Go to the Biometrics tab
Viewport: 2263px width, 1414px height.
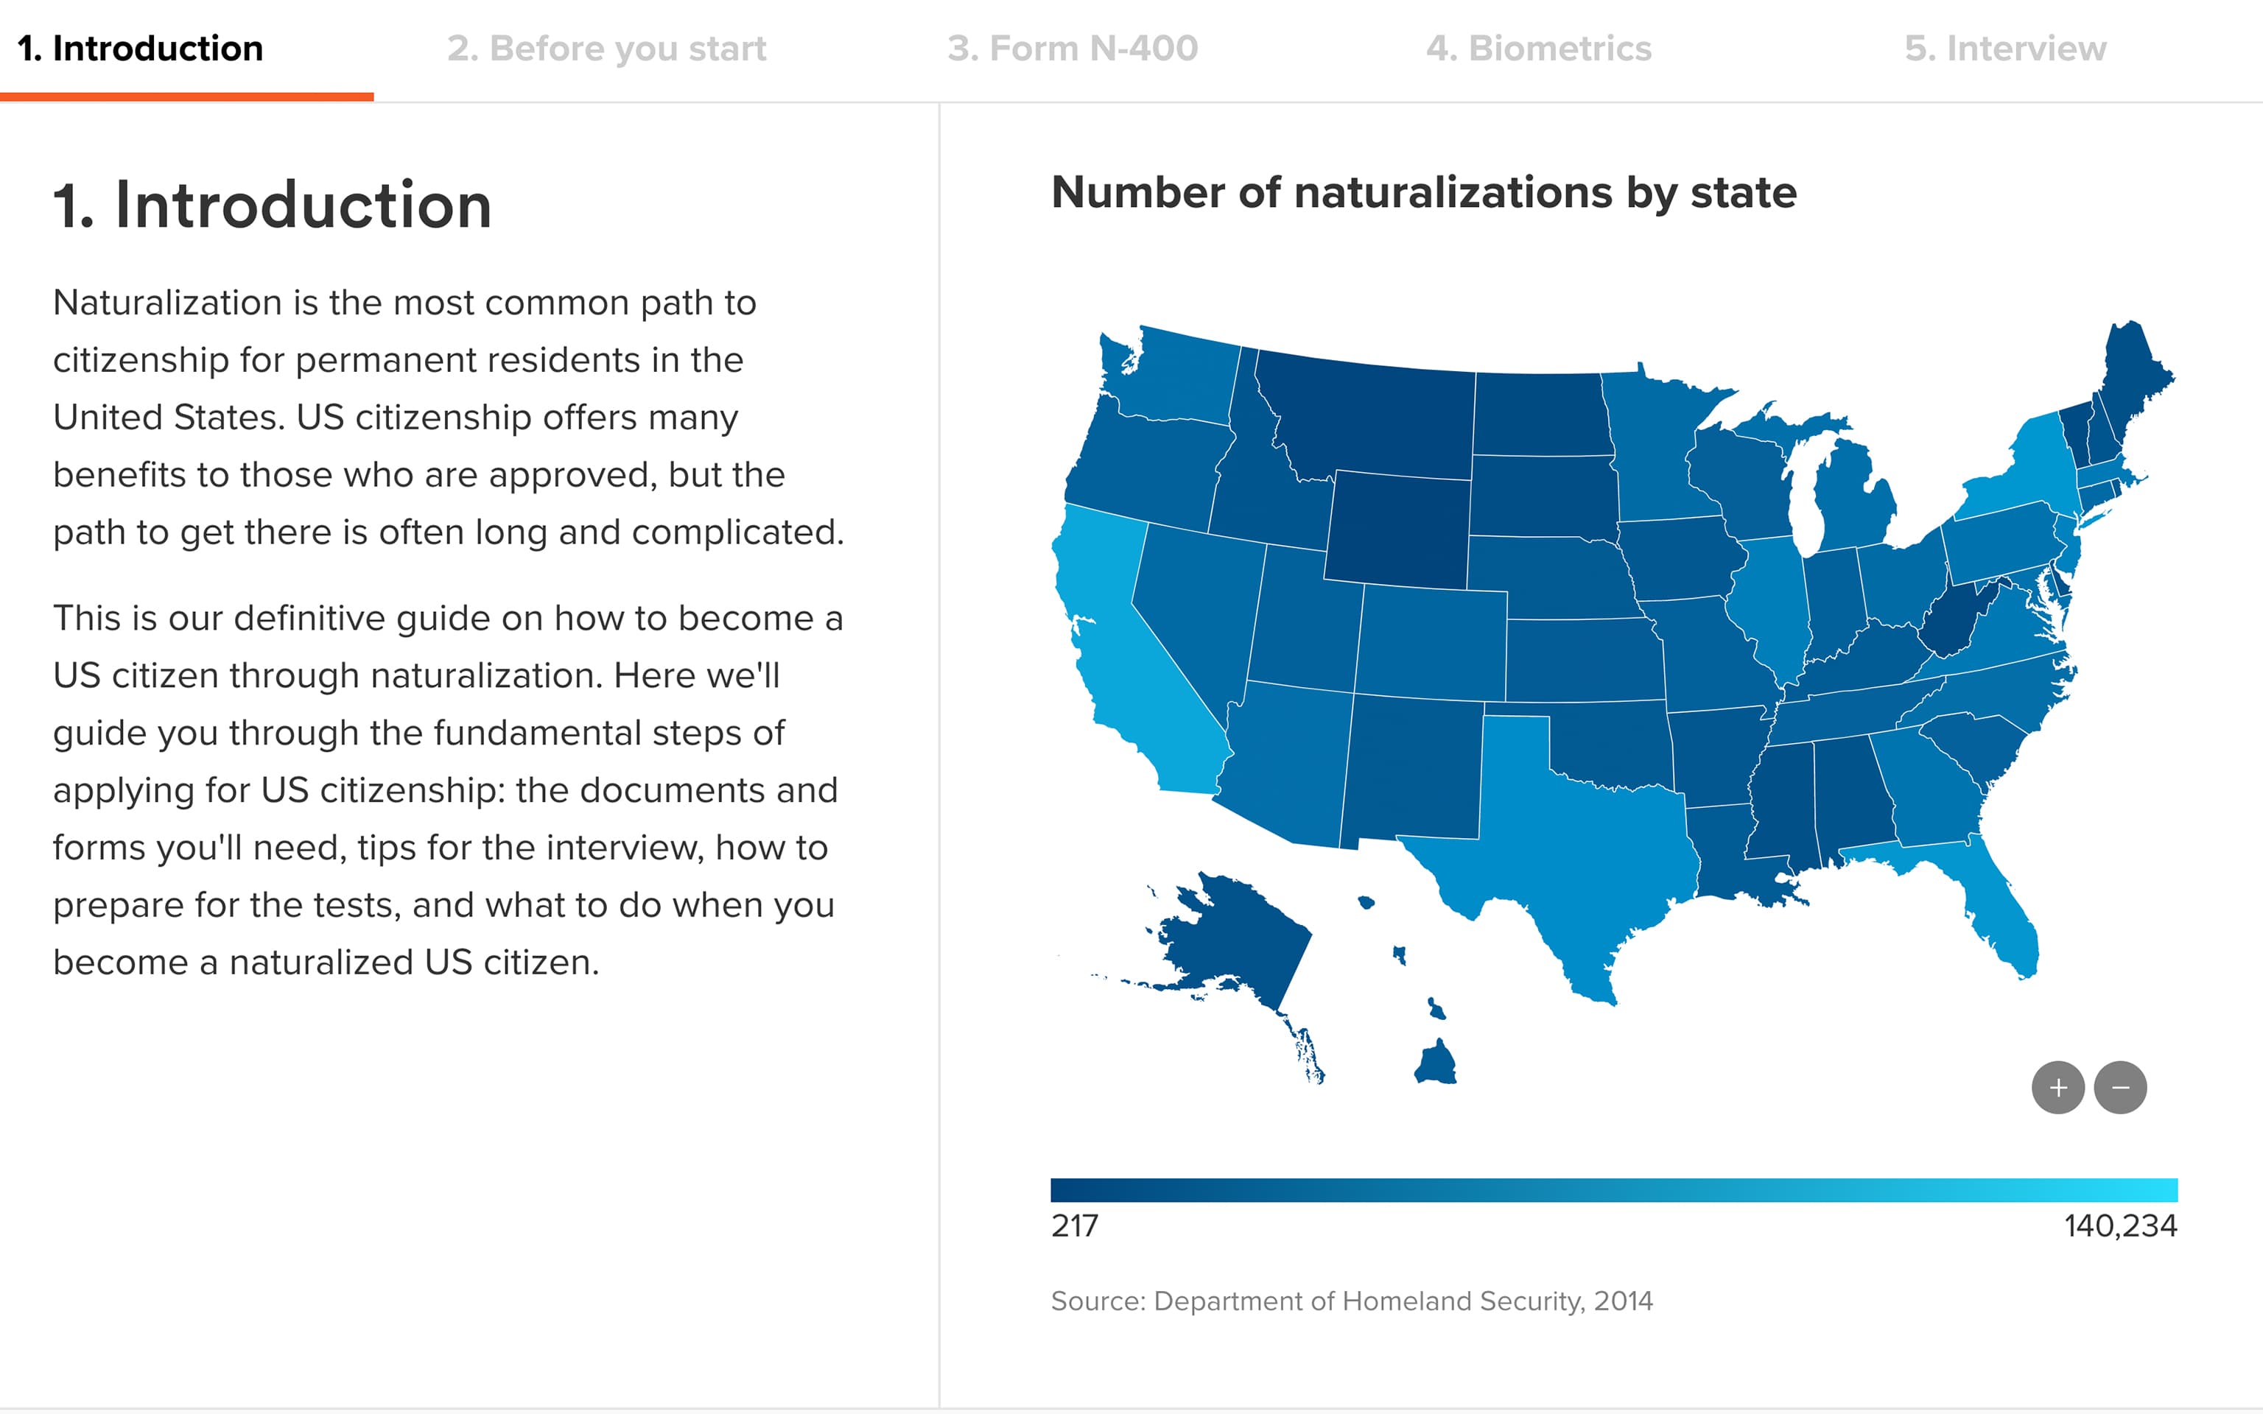1538,49
